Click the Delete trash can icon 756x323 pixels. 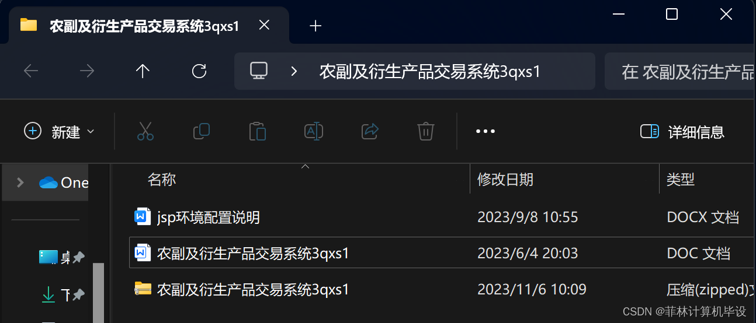coord(426,131)
